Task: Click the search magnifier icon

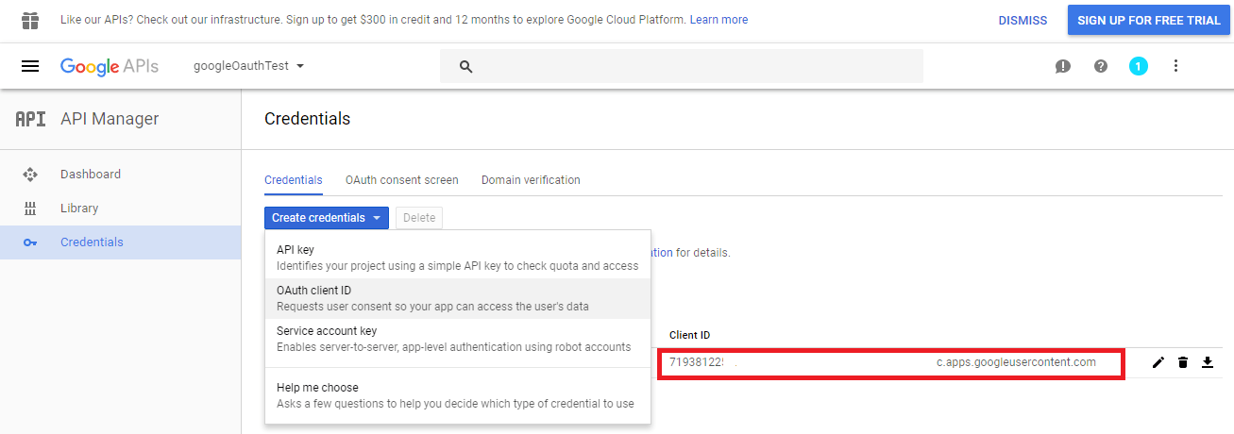Action: [465, 66]
